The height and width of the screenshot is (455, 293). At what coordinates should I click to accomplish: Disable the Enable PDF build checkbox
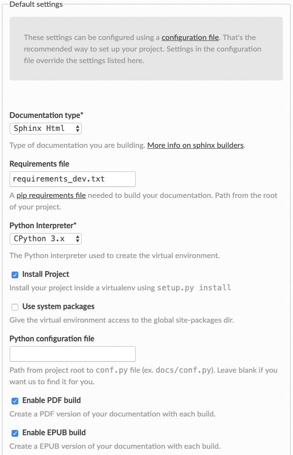15,401
